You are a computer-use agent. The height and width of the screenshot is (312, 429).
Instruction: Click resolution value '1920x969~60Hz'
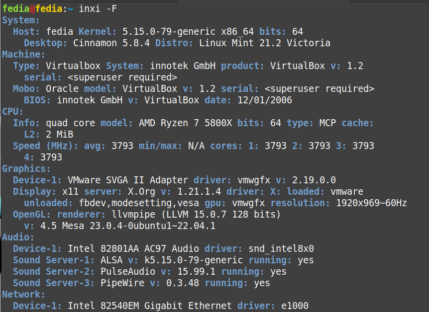371,203
